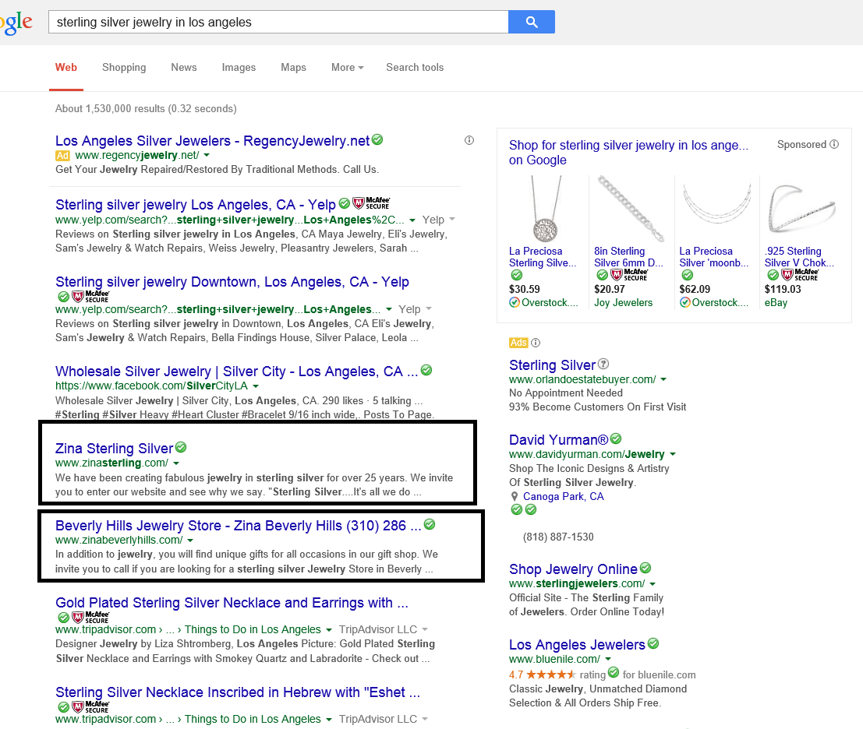
Task: Click the blue magnifier search button
Action: tap(531, 22)
